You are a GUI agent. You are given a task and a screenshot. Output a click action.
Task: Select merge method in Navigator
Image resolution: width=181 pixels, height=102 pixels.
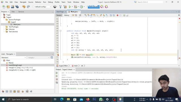coord(21,68)
